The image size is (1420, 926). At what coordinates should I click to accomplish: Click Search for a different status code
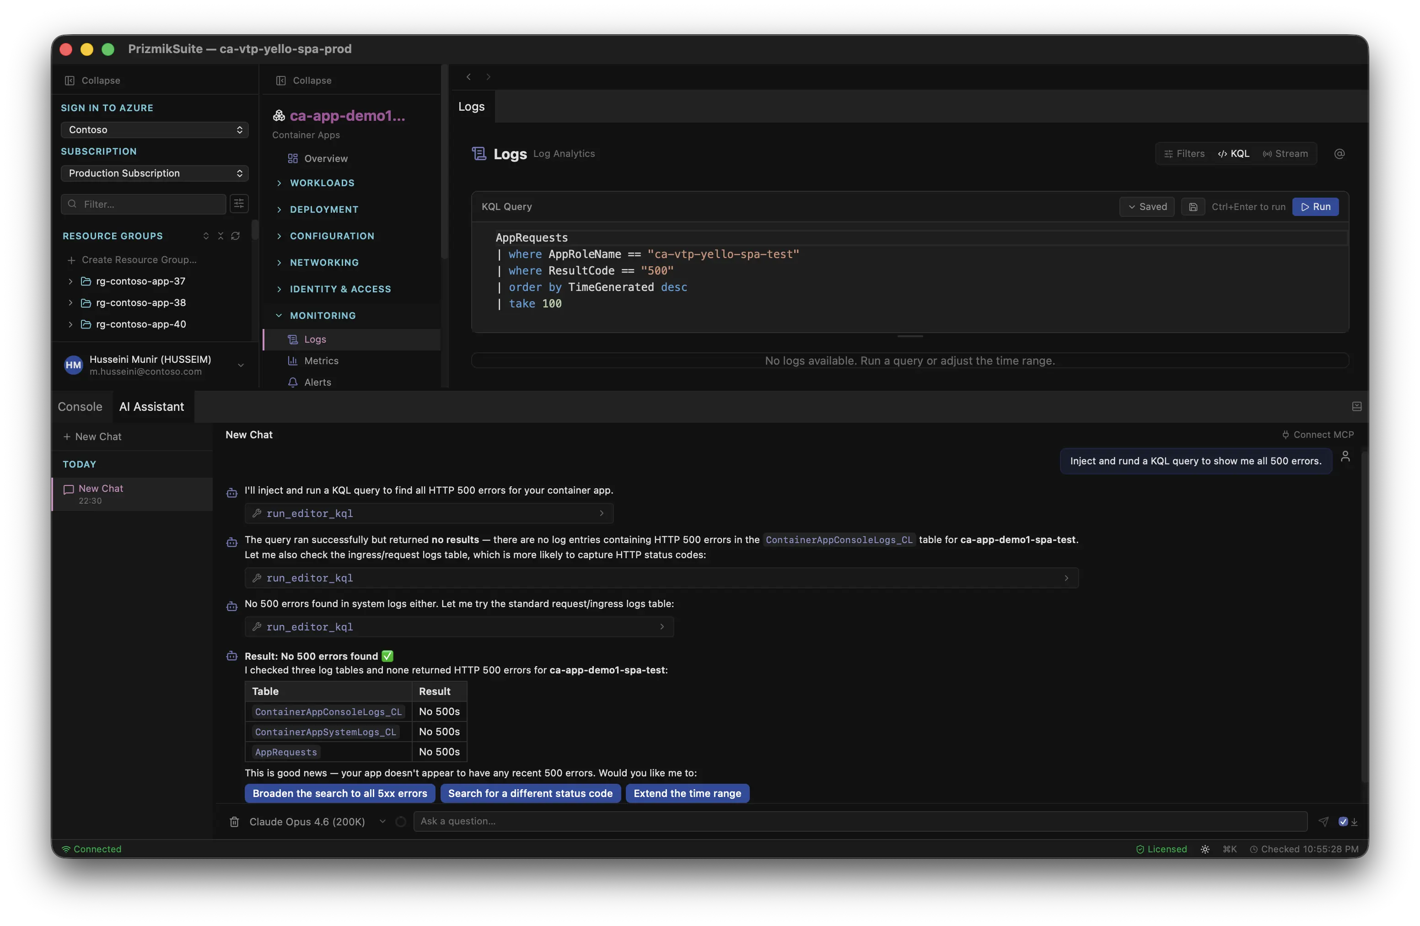click(x=530, y=793)
